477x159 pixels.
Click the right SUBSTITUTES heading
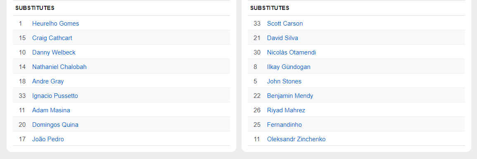tap(270, 8)
